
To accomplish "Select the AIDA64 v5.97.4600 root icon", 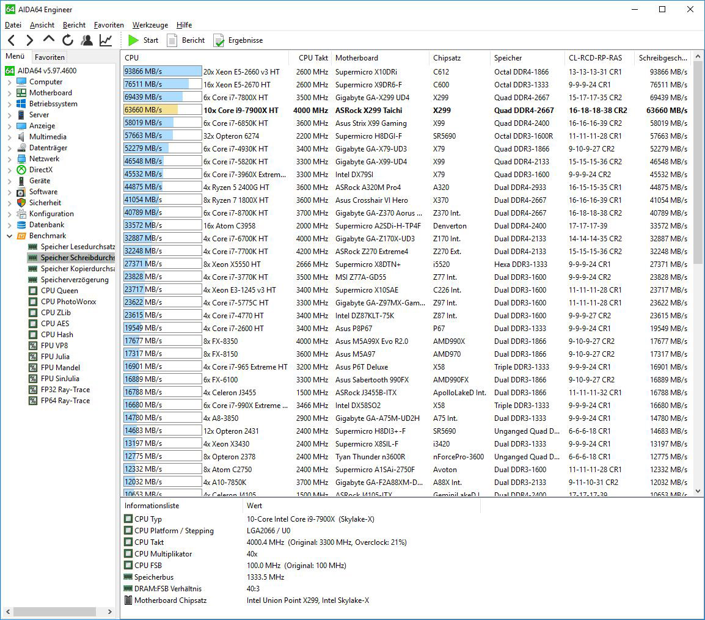I will [x=9, y=71].
